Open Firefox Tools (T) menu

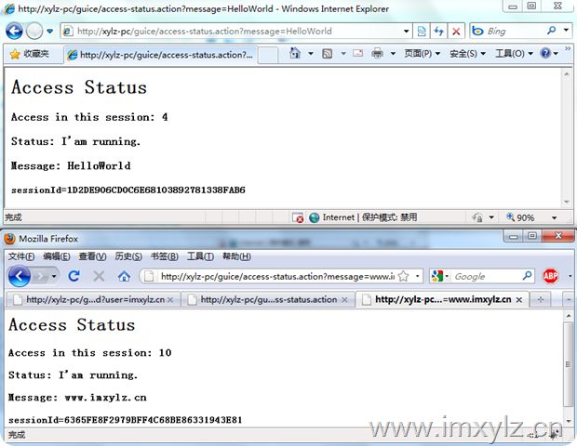pos(200,256)
